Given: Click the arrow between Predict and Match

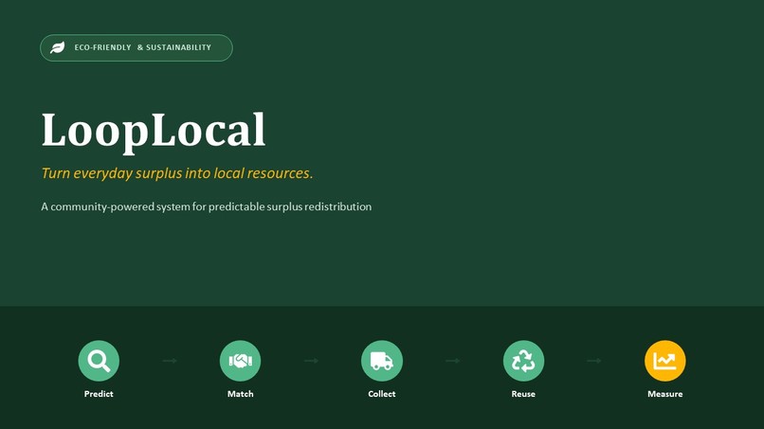Looking at the screenshot, I should (x=170, y=361).
